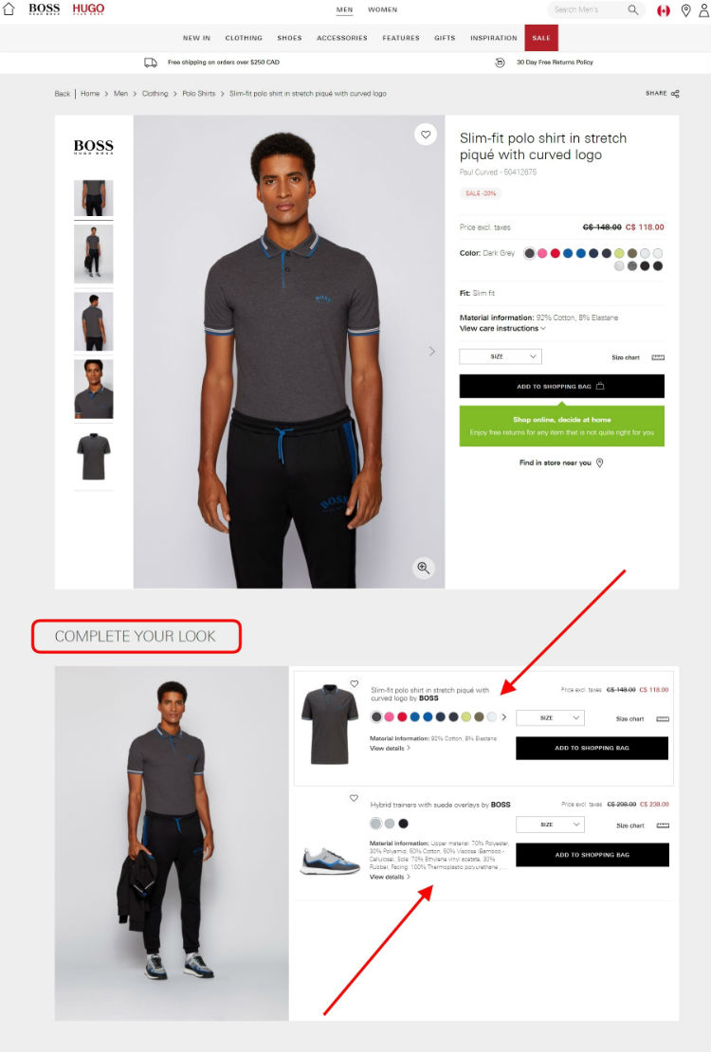Expand View care instructions
Image resolution: width=711 pixels, height=1052 pixels.
pos(502,329)
